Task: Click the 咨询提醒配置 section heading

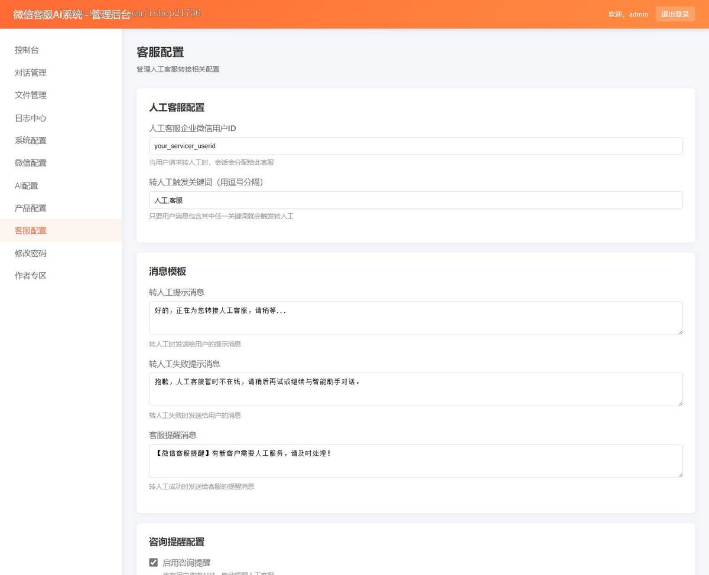Action: [x=177, y=542]
